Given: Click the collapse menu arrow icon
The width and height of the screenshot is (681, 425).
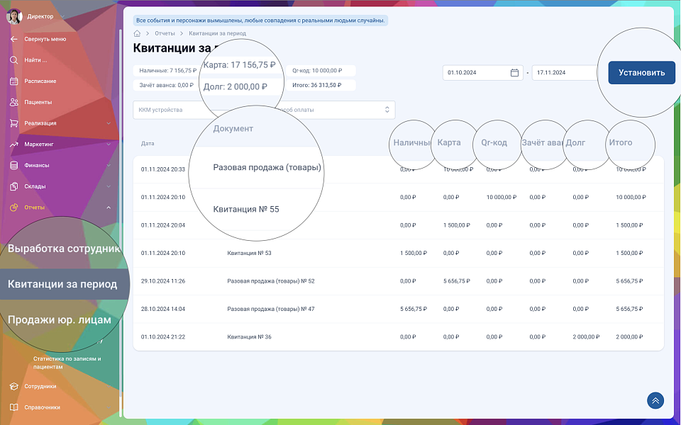Looking at the screenshot, I should pos(13,39).
